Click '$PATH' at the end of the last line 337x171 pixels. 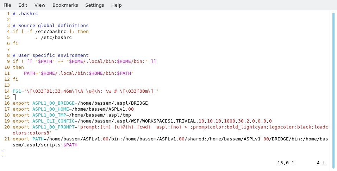tap(70, 145)
